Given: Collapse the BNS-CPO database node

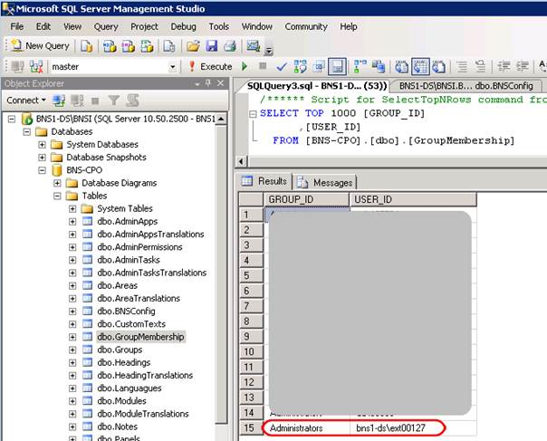Looking at the screenshot, I should click(42, 170).
